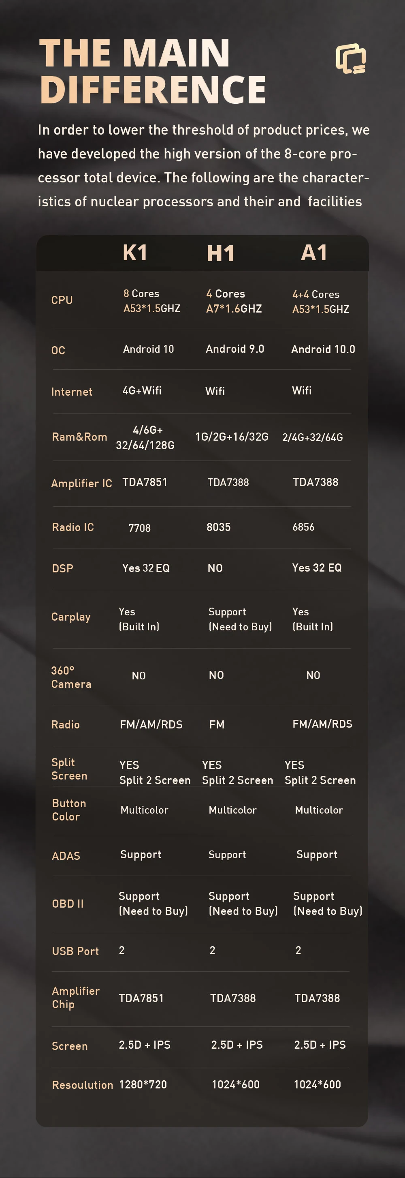
Task: Select the K1 column header
Action: point(135,253)
